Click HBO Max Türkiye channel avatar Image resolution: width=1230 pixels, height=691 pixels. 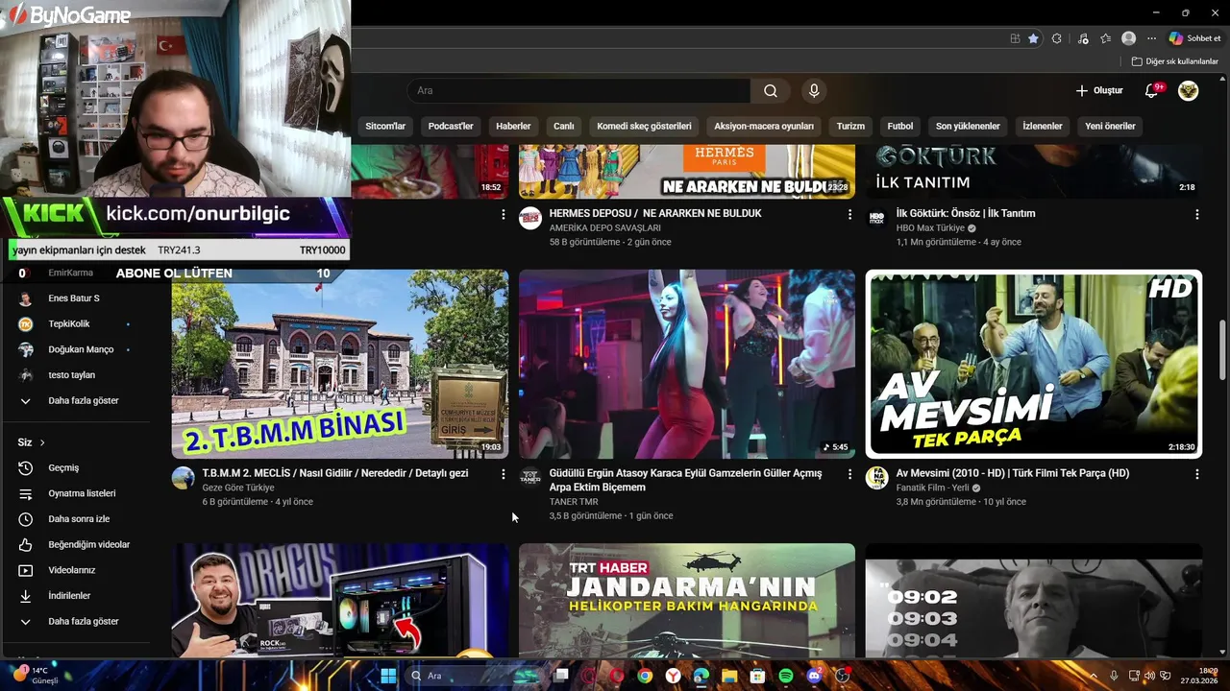pyautogui.click(x=876, y=218)
